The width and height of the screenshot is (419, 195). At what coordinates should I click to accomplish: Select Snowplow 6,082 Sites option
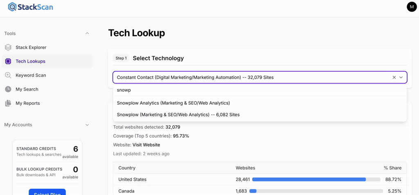tap(260, 114)
